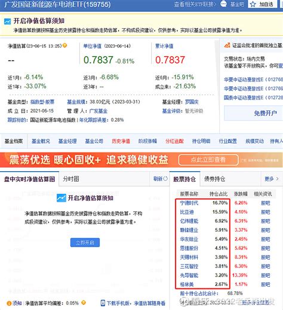Open stock 华友钴业 in holdings
The width and height of the screenshot is (283, 310).
coord(189,239)
